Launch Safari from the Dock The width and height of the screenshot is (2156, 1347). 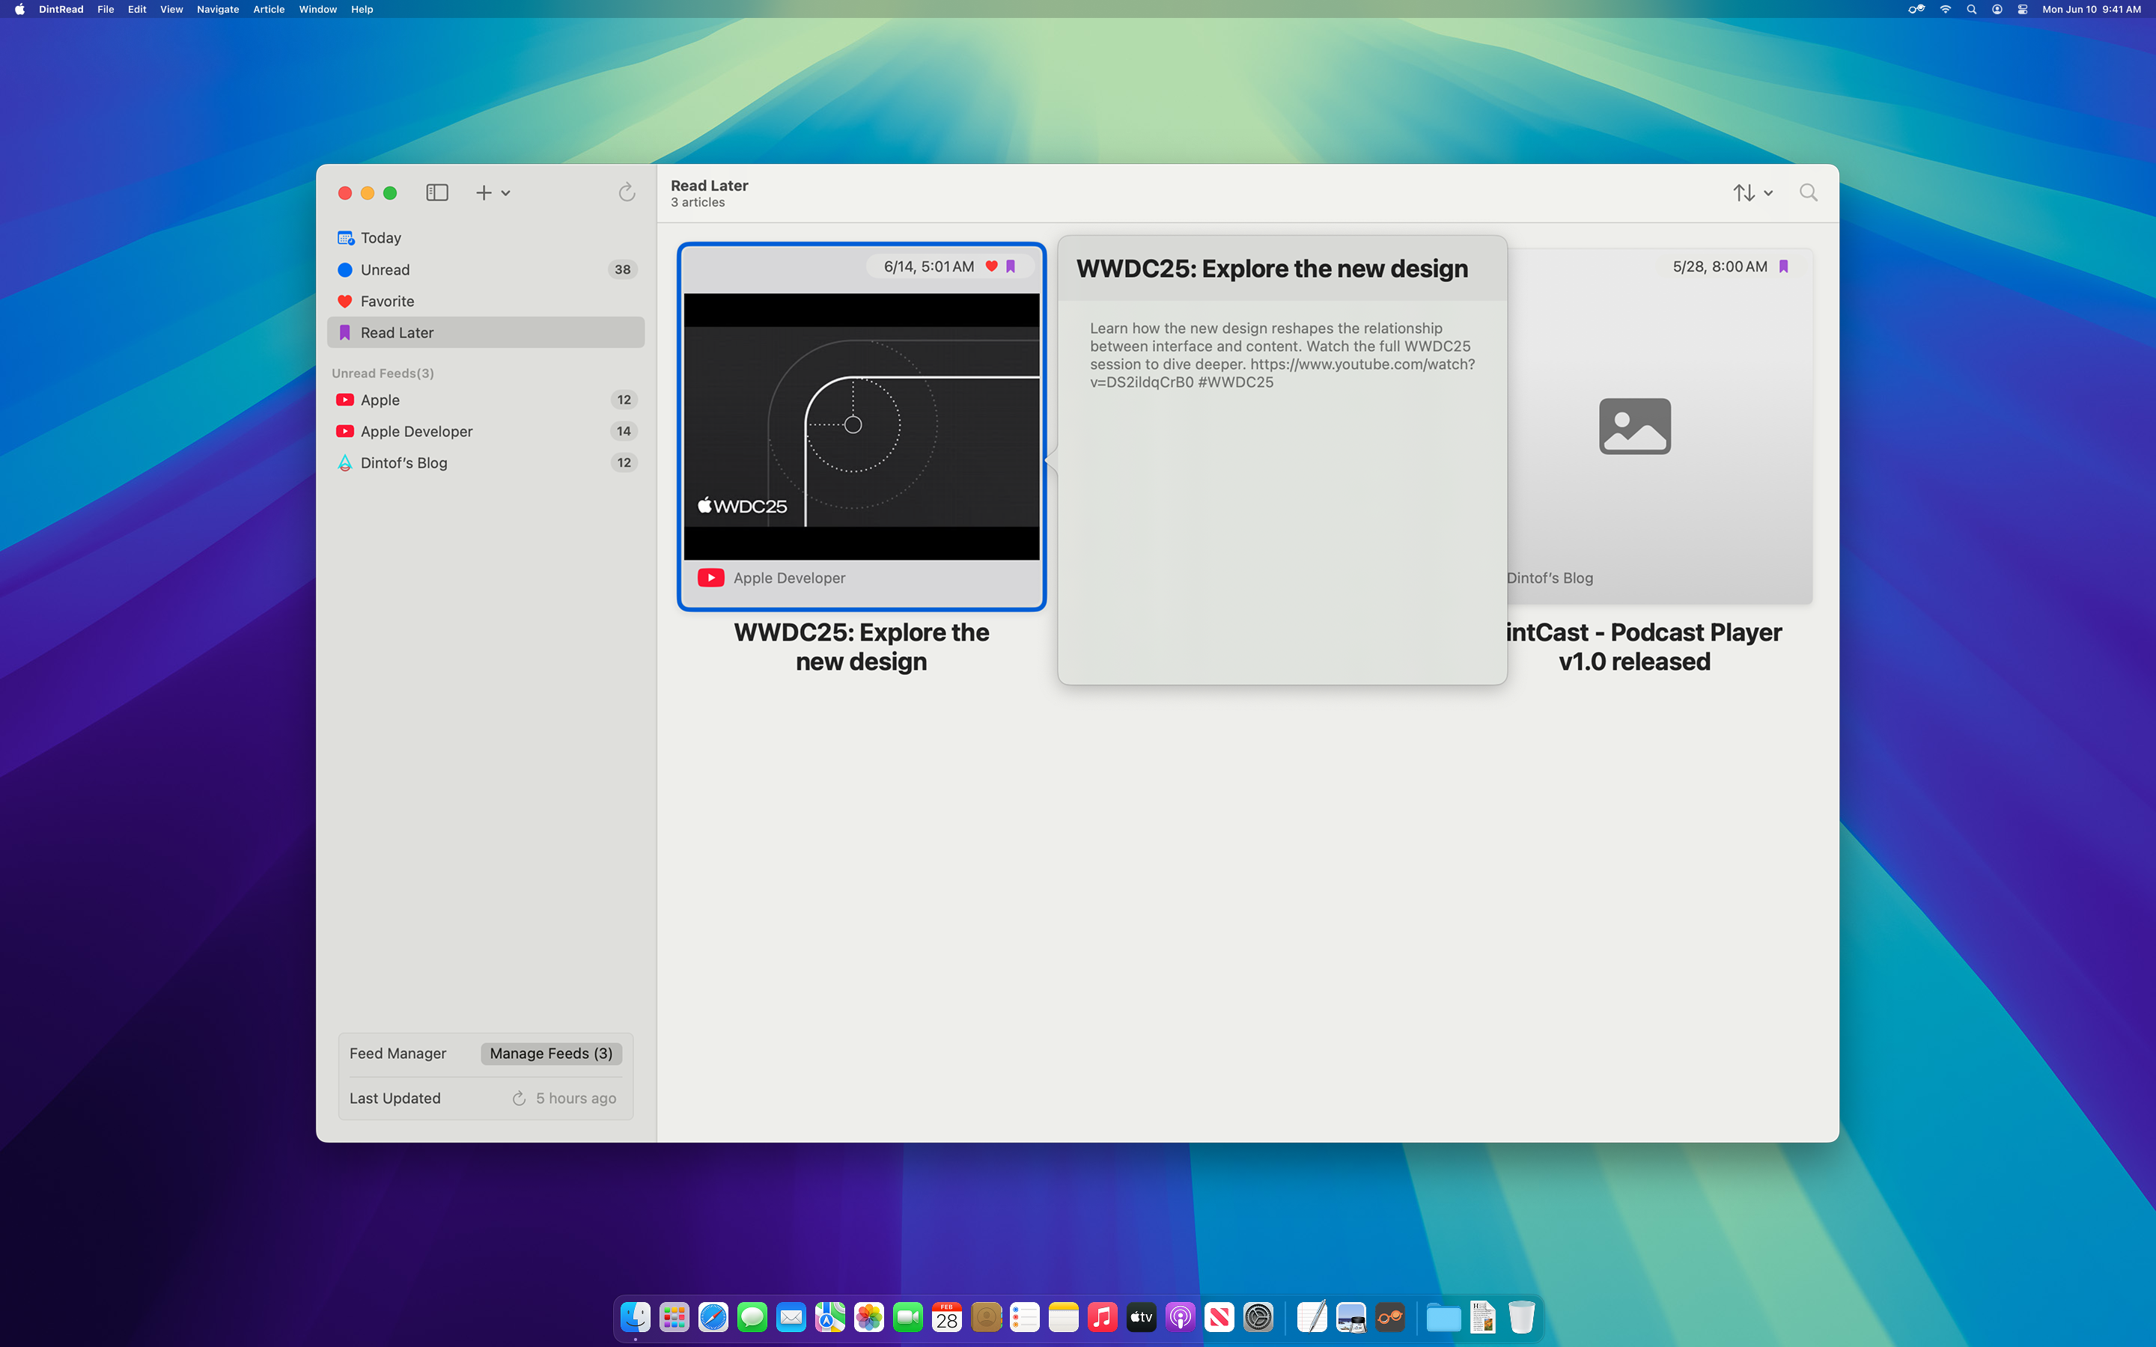pyautogui.click(x=713, y=1317)
